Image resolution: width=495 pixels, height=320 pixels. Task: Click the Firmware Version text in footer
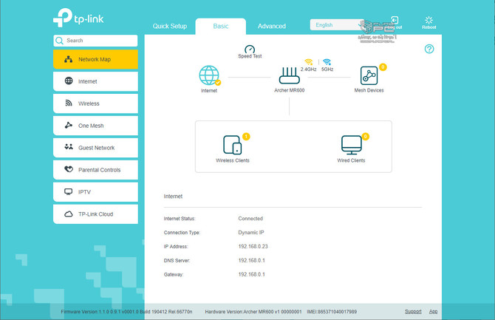click(126, 312)
